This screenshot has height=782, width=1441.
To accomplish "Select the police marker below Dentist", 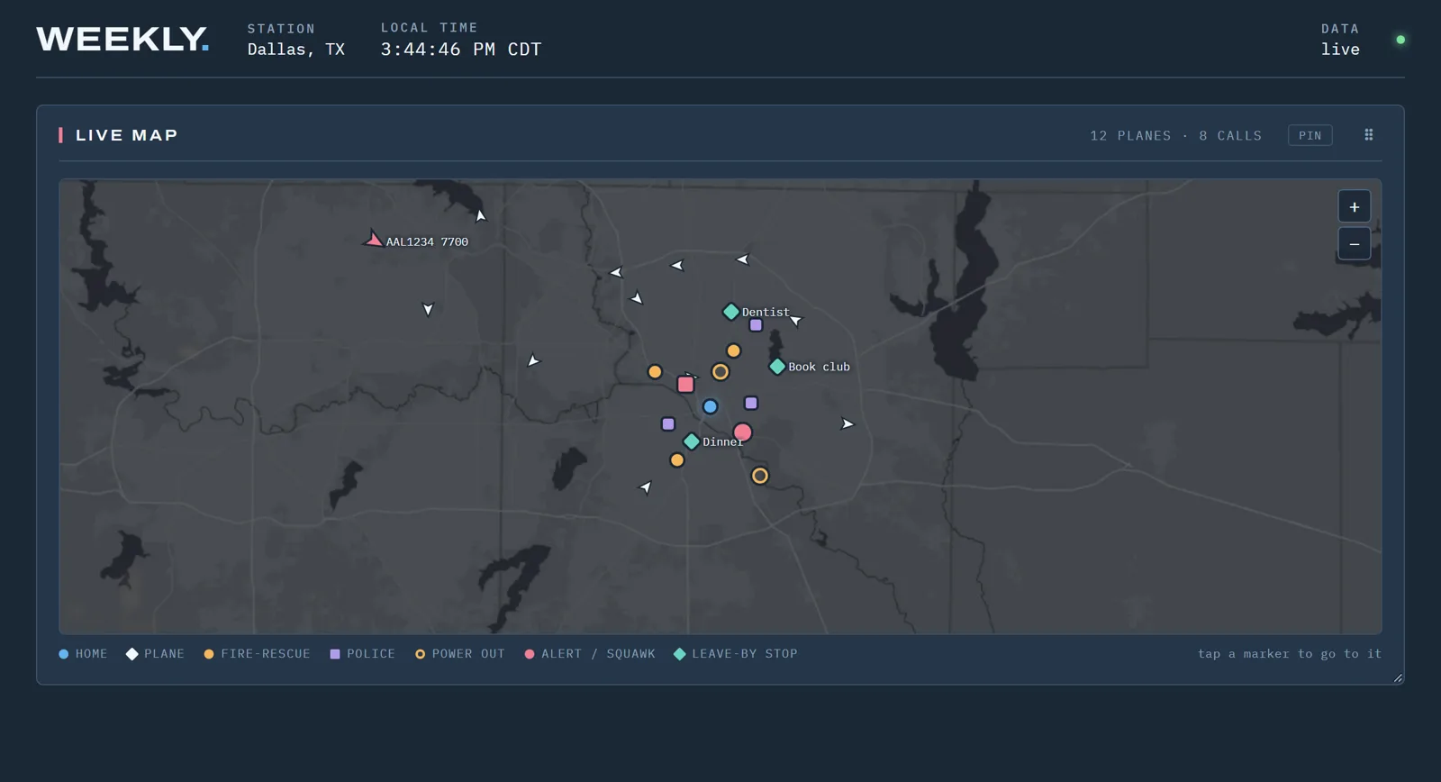I will (x=756, y=325).
